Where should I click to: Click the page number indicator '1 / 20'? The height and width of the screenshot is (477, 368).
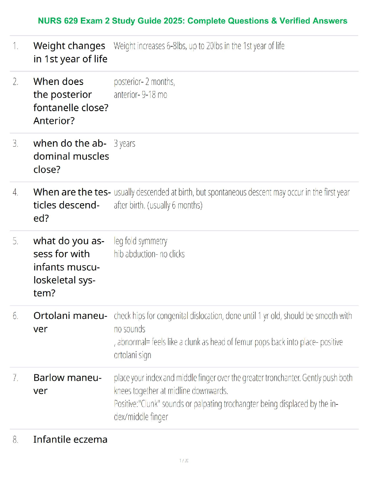click(x=184, y=460)
